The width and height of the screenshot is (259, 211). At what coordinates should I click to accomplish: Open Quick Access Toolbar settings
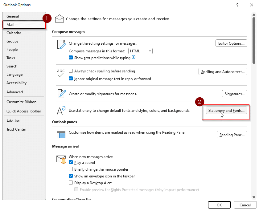24,111
